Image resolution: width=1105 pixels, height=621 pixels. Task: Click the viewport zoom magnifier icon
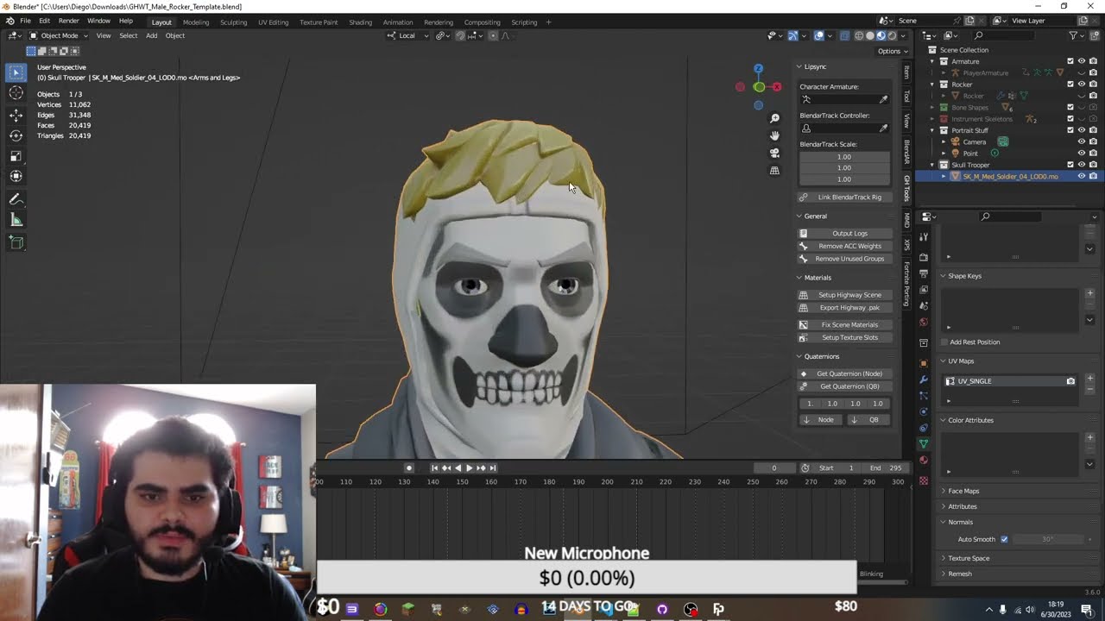tap(774, 118)
